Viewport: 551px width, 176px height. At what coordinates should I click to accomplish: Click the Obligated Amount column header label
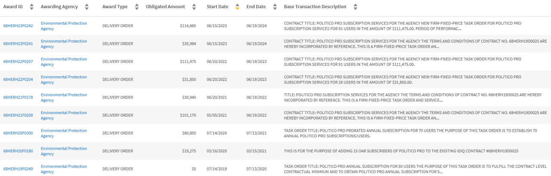click(x=166, y=7)
